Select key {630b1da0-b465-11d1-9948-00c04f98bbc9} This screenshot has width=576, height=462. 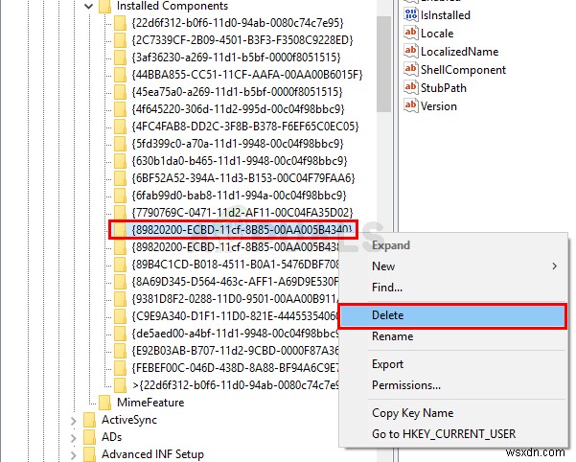point(240,161)
